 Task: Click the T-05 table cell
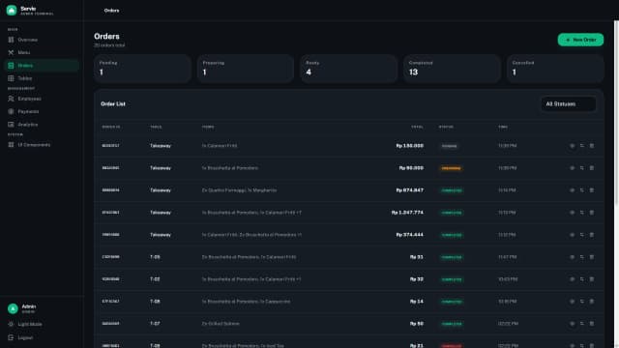[x=155, y=257]
